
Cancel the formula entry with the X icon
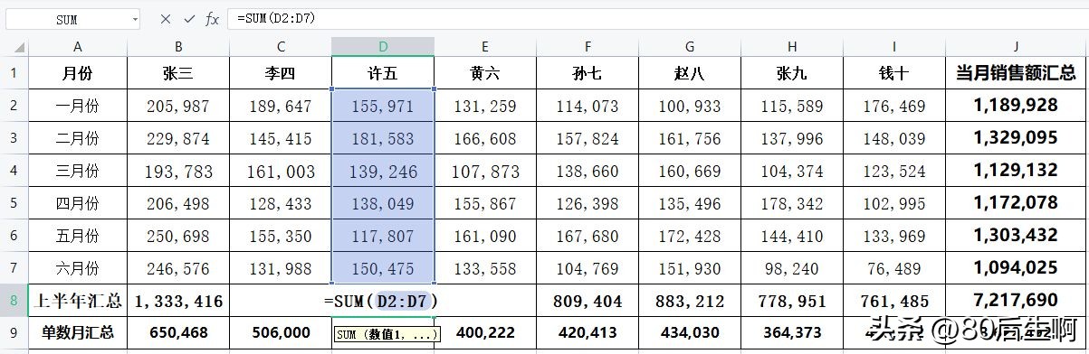tap(166, 18)
